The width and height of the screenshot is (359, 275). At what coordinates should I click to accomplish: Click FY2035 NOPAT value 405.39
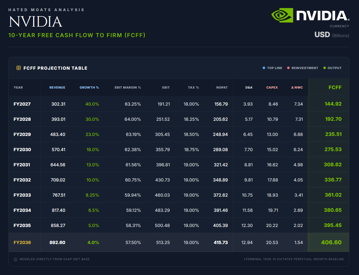tap(221, 225)
